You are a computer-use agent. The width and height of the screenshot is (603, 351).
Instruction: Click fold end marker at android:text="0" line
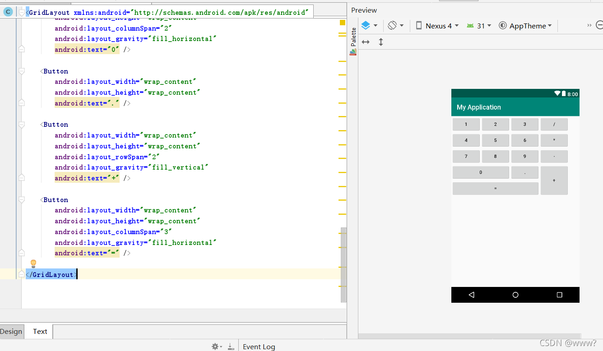click(x=21, y=49)
